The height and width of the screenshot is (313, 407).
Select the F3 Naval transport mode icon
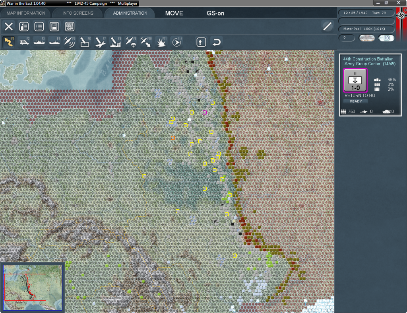(39, 42)
